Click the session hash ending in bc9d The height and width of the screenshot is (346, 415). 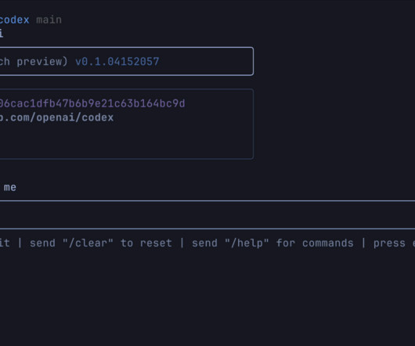click(92, 103)
